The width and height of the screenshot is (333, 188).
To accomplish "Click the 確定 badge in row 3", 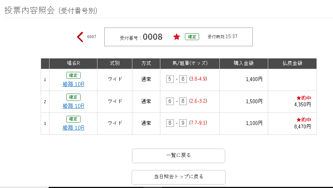I will [73, 119].
